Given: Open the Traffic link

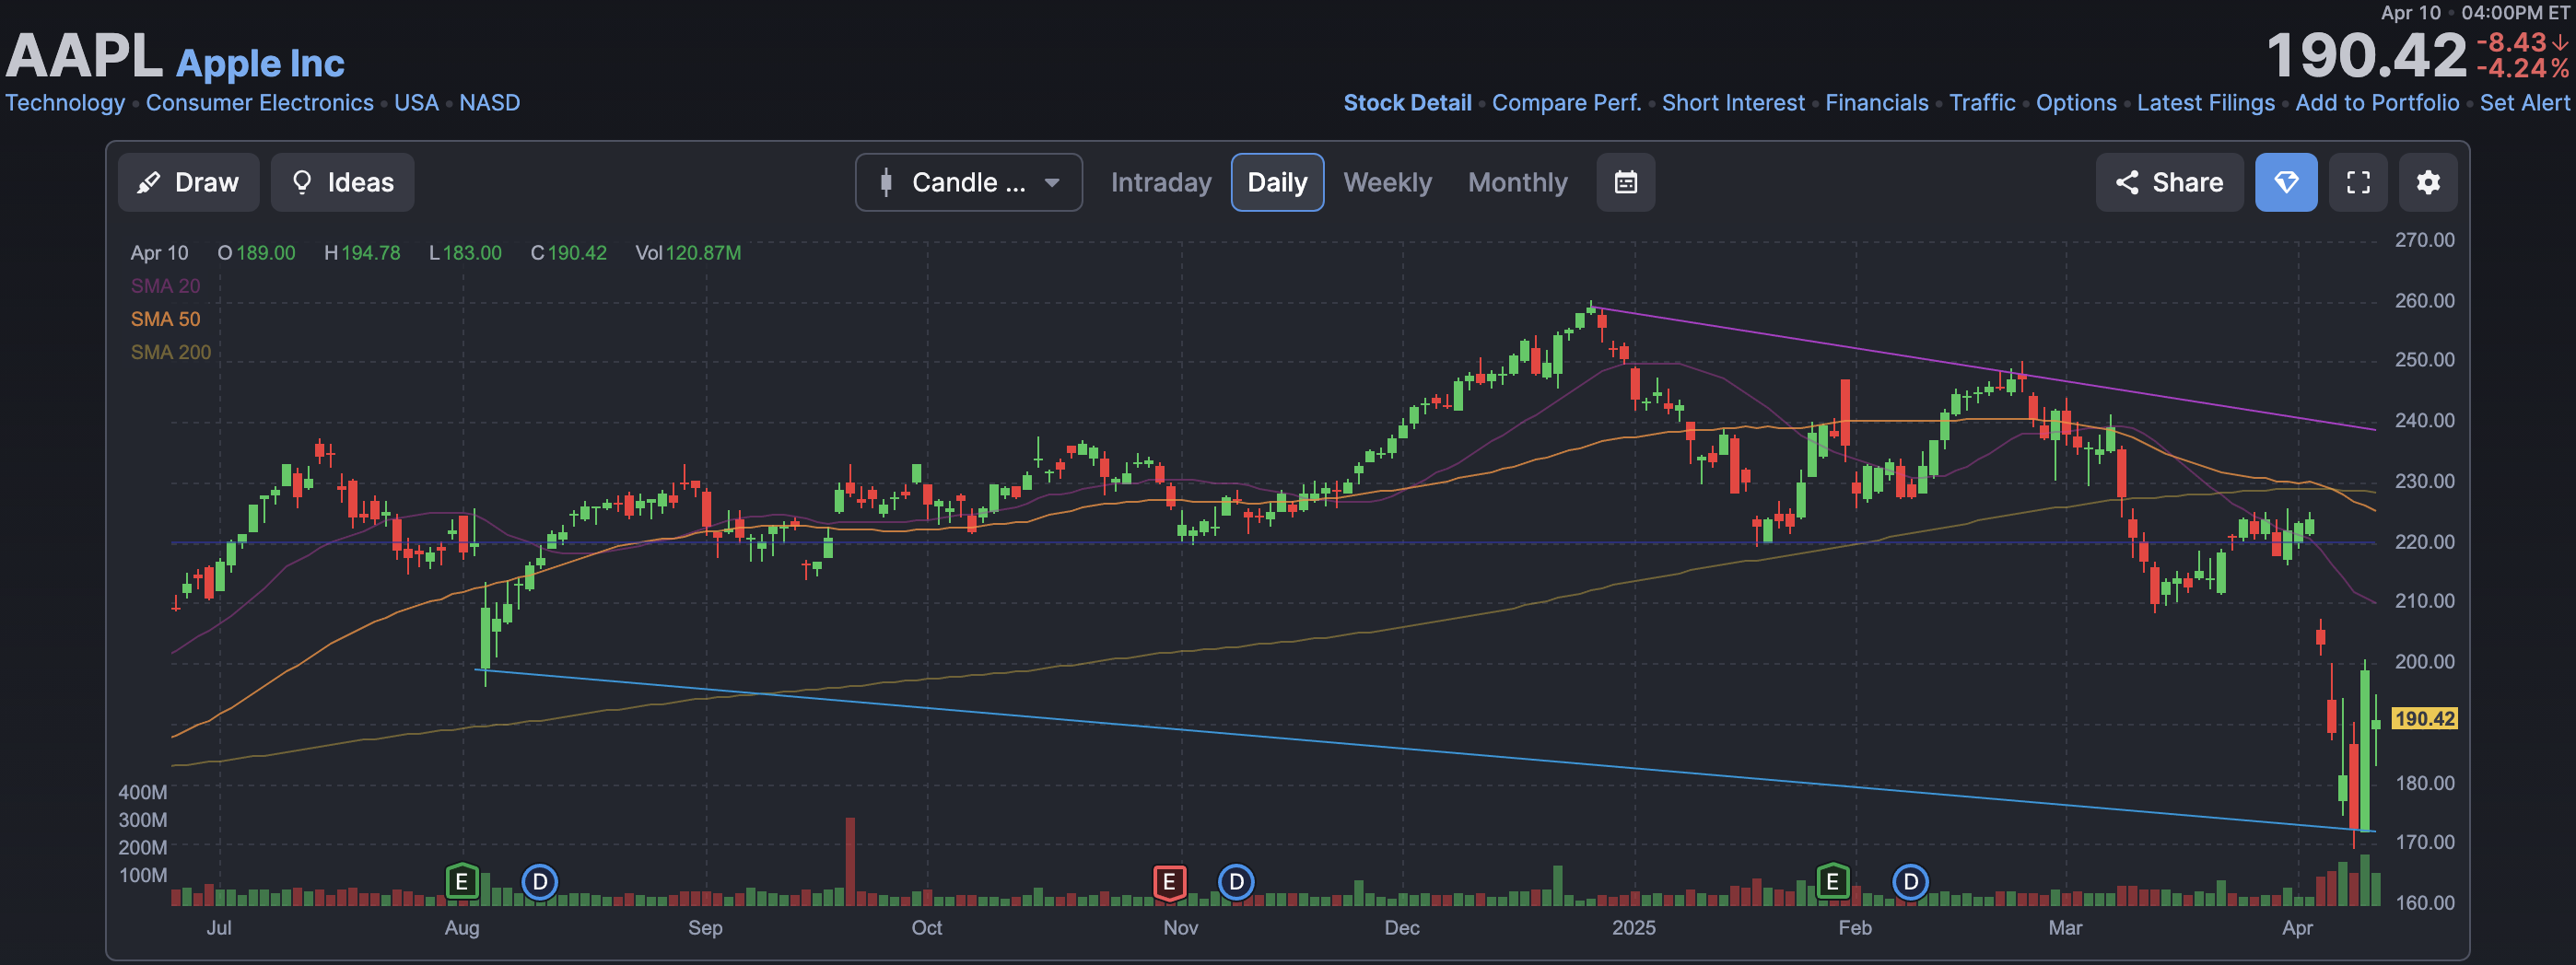Looking at the screenshot, I should click(x=1982, y=103).
